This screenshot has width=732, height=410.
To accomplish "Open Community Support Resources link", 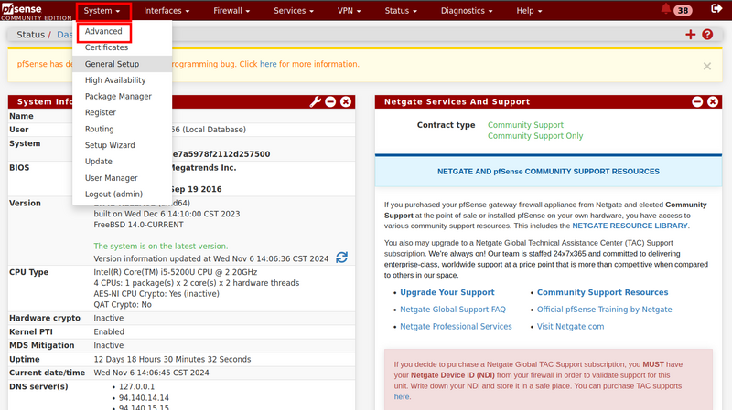I will click(602, 292).
